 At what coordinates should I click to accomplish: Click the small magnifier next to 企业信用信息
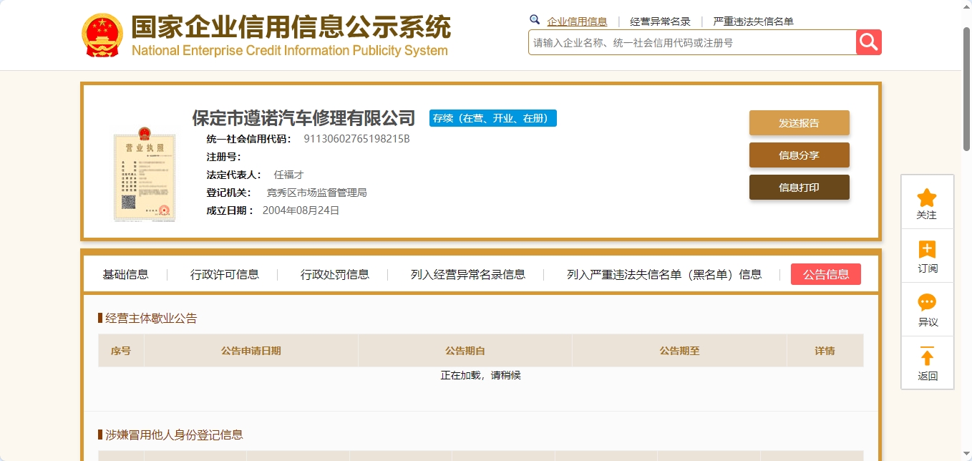pos(535,20)
